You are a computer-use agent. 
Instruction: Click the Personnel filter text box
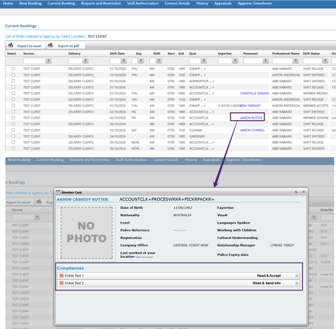click(x=253, y=60)
